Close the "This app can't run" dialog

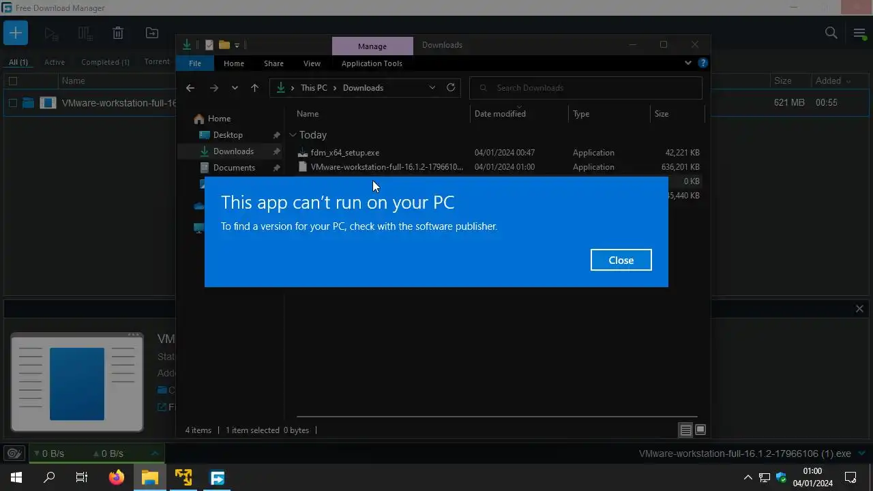tap(621, 260)
